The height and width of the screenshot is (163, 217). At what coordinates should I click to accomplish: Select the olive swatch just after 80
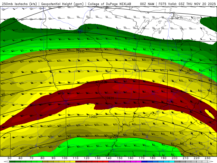45,161
